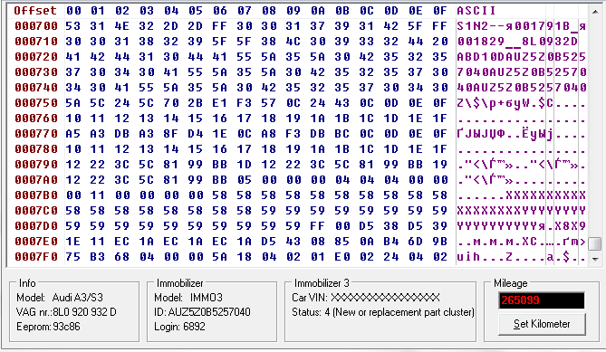606x352 pixels.
Task: Click ASCII text S1N2 in row 000700
Action: click(x=472, y=26)
